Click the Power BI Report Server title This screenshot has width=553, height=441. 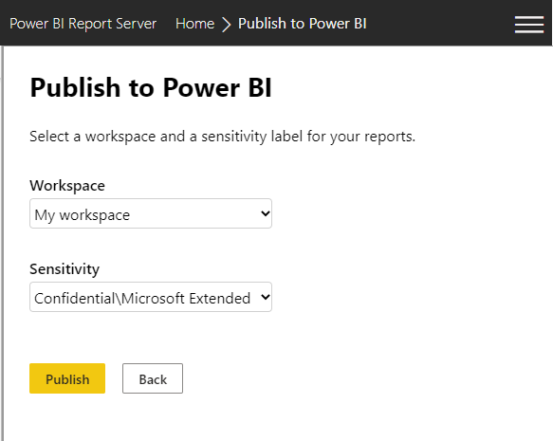(x=83, y=24)
